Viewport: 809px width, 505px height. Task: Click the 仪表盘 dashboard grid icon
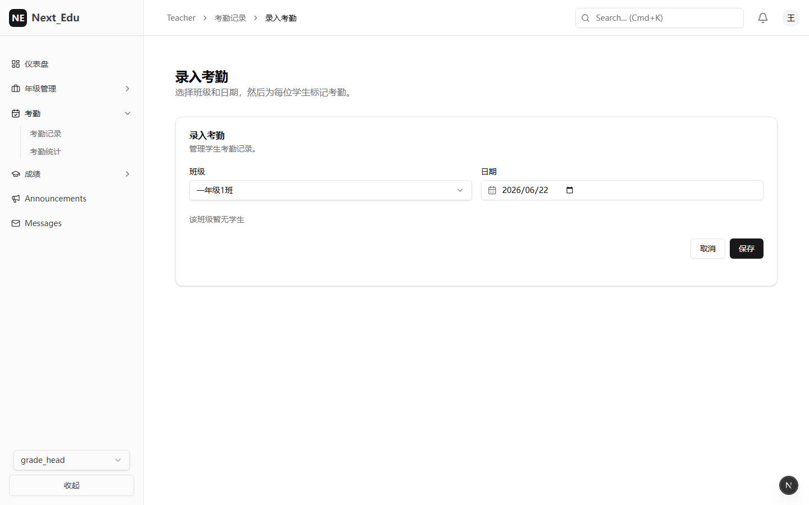[16, 64]
